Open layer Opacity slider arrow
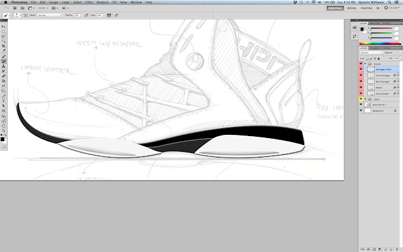403x252 pixels. pos(400,53)
